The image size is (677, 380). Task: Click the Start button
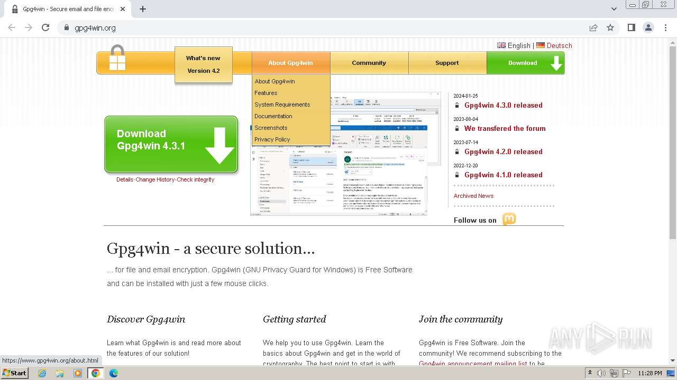tap(15, 373)
